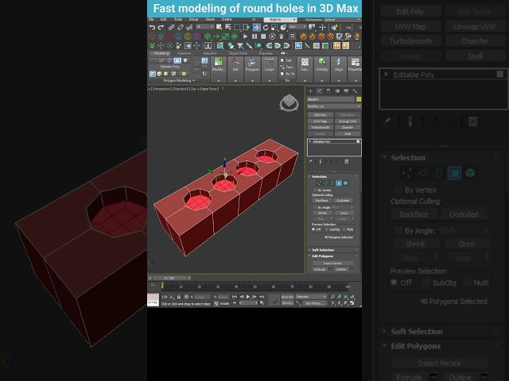Open the Modifier List dropdown
This screenshot has height=381, width=509.
[x=334, y=106]
